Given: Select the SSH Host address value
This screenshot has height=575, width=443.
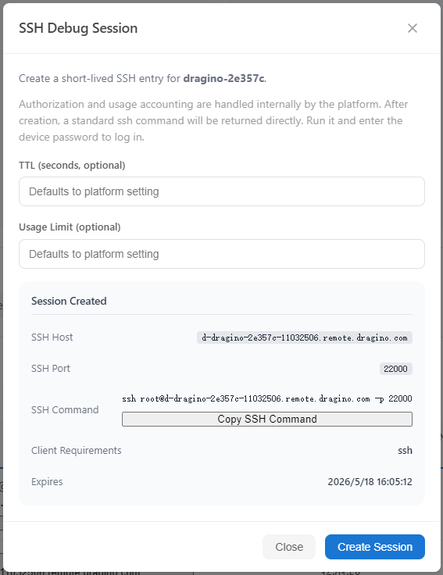Looking at the screenshot, I should pos(305,337).
